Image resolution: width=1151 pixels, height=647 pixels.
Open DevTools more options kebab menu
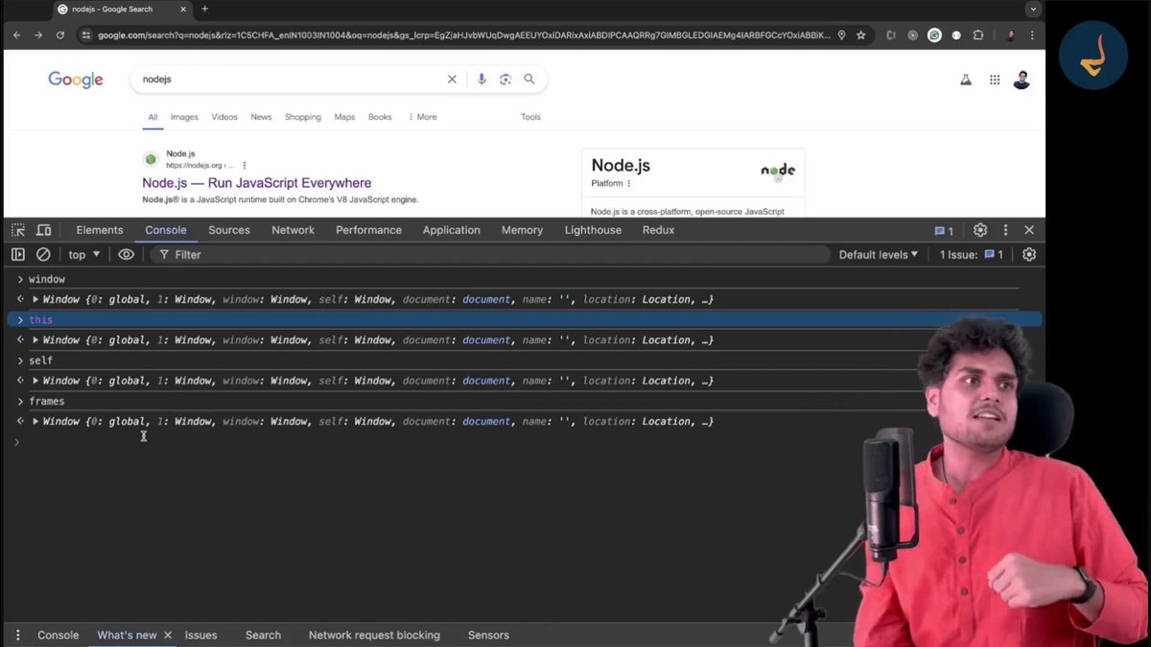tap(1005, 230)
